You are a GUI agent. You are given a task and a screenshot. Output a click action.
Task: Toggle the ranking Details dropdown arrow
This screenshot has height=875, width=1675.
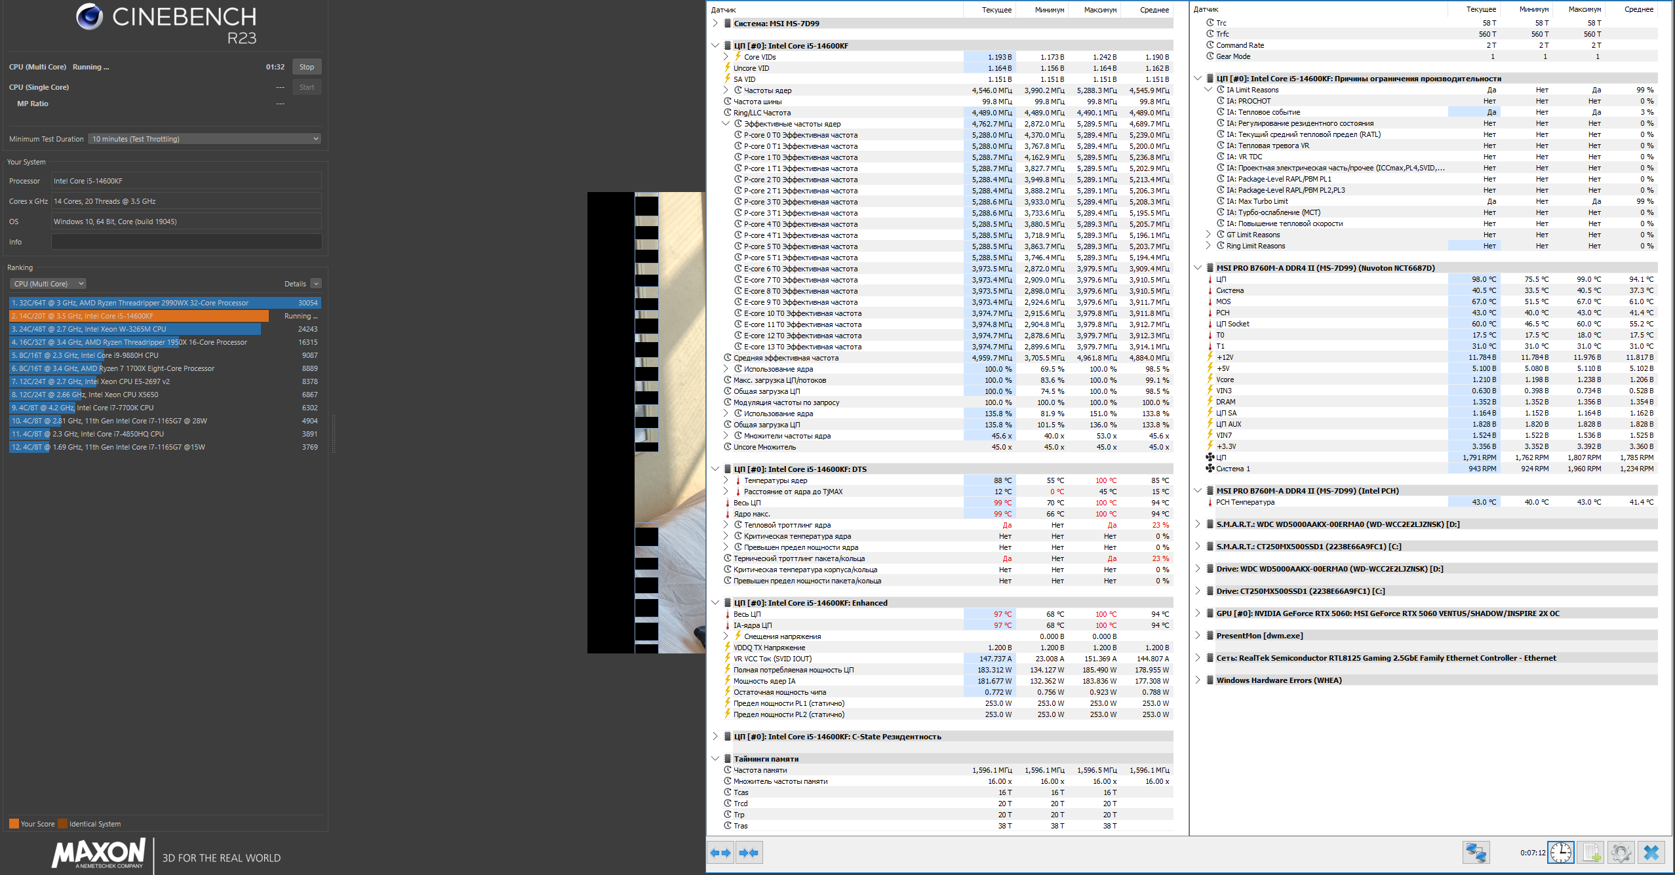[316, 284]
